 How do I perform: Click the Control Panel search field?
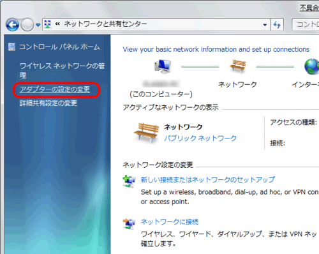coord(306,24)
